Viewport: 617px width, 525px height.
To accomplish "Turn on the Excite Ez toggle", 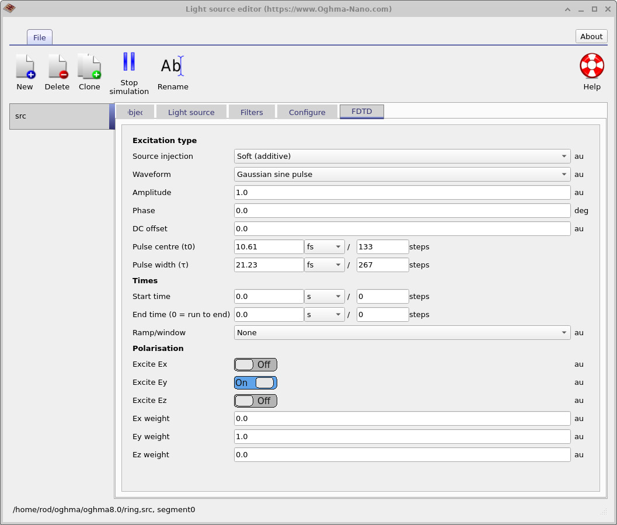I will [255, 401].
